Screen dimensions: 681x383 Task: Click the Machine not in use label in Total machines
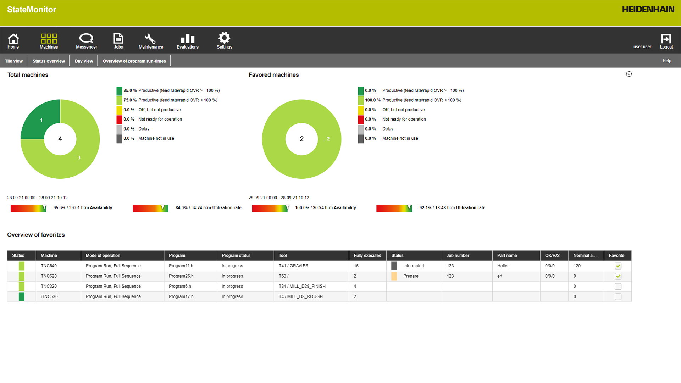(x=156, y=139)
